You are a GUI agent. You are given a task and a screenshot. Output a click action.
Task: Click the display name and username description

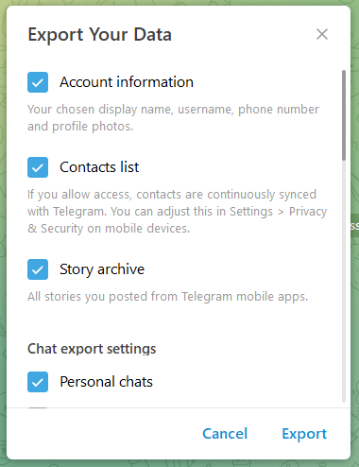pos(173,118)
